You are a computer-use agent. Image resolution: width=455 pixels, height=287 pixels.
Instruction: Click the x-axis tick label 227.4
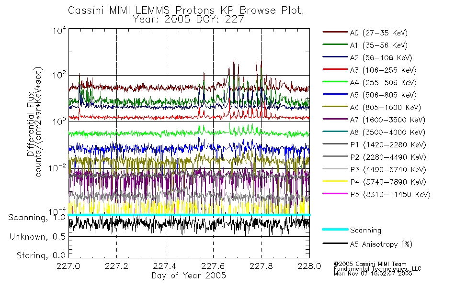[165, 266]
